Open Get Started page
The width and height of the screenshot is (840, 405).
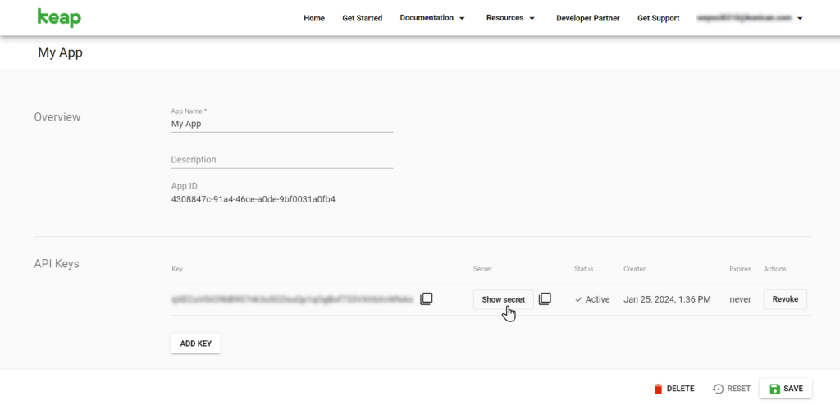tap(362, 18)
